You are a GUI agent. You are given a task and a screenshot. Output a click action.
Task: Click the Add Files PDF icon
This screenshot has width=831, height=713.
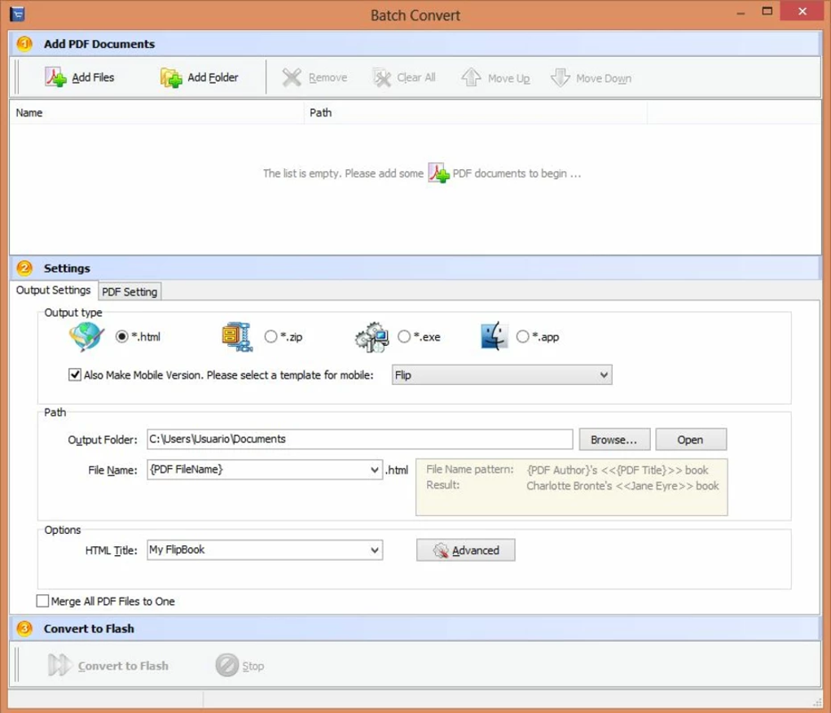tap(55, 77)
